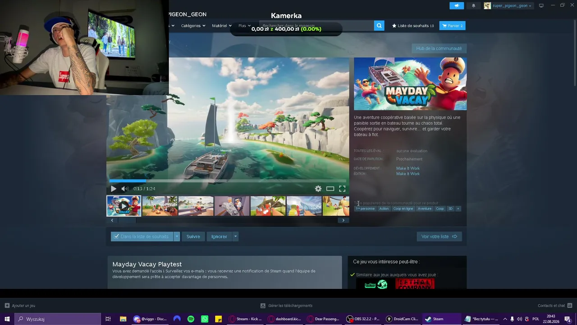Submit store search with magnifier button
This screenshot has height=325, width=577.
pos(380,26)
